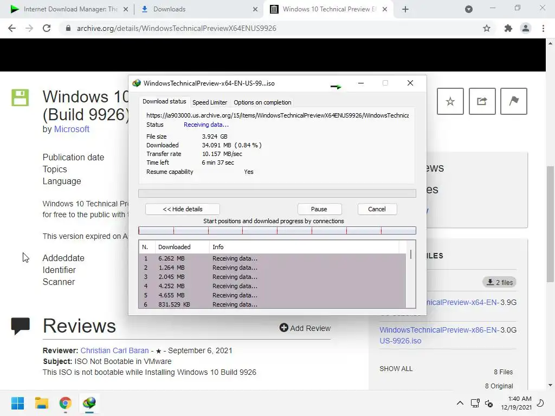This screenshot has height=416, width=555.
Task: Share this archive item
Action: [482, 101]
